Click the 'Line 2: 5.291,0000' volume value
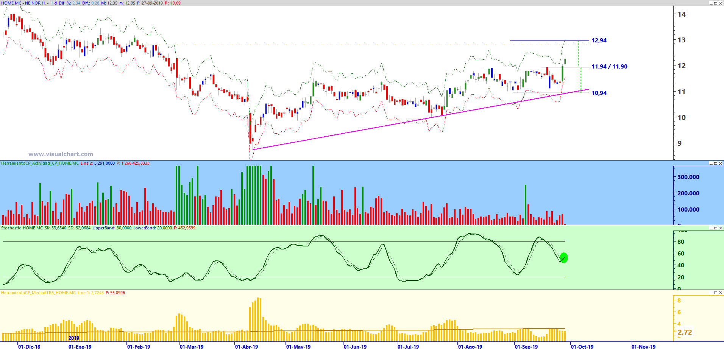 [x=98, y=163]
